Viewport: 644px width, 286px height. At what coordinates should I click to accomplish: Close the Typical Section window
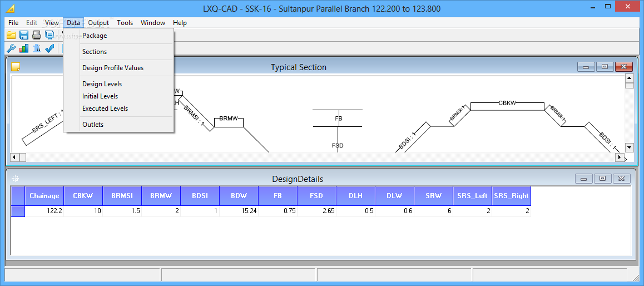point(623,67)
